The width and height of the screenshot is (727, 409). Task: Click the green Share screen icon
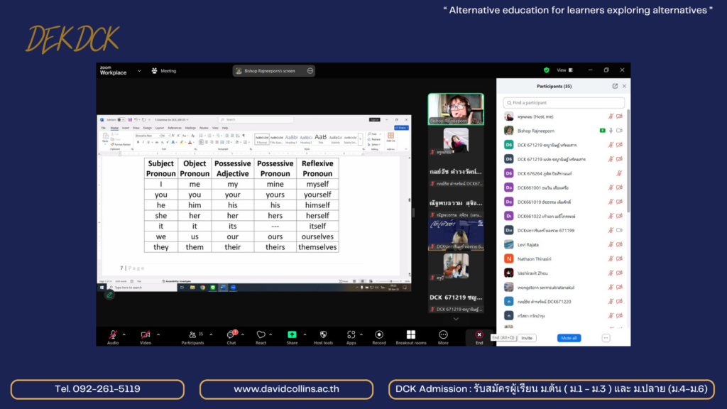point(292,334)
